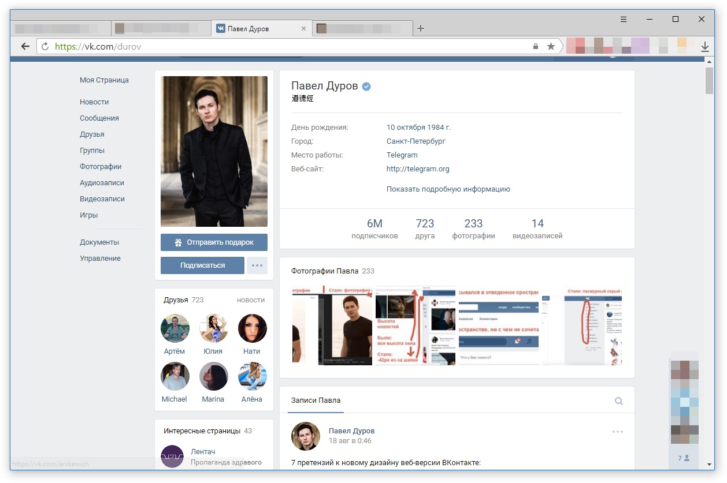The width and height of the screenshot is (727, 483).
Task: Go to Новости in sidebar
Action: click(94, 102)
